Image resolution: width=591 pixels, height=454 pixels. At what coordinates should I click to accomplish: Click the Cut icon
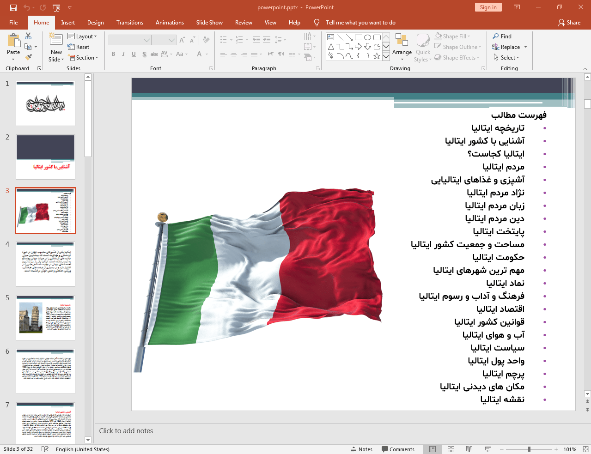point(28,36)
